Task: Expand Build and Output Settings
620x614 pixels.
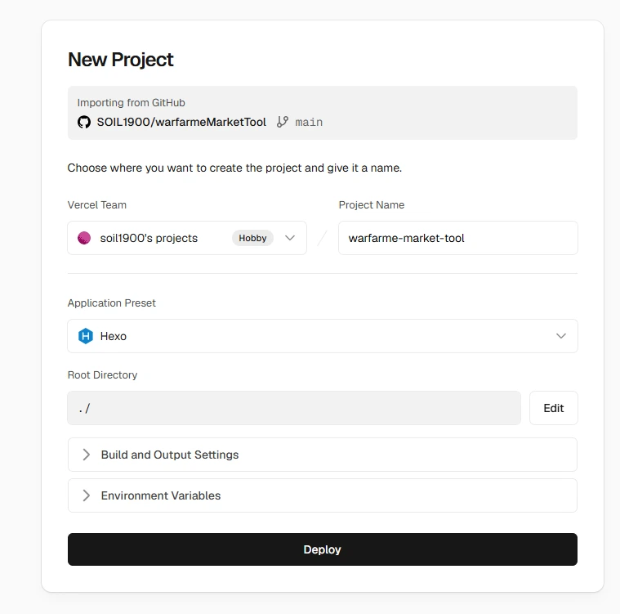Action: click(x=323, y=455)
